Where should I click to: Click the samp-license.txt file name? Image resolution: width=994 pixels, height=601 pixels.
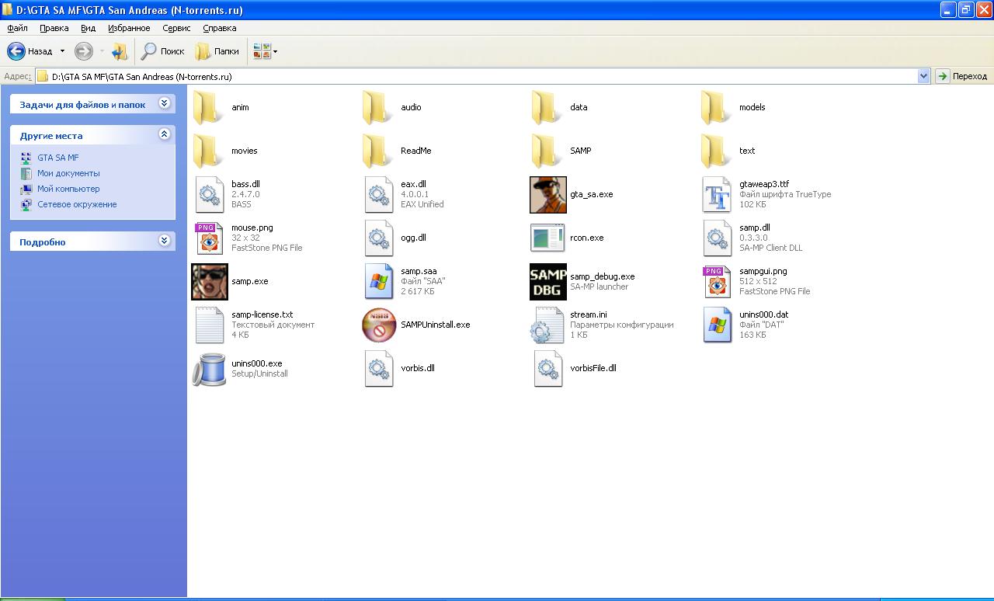(262, 314)
